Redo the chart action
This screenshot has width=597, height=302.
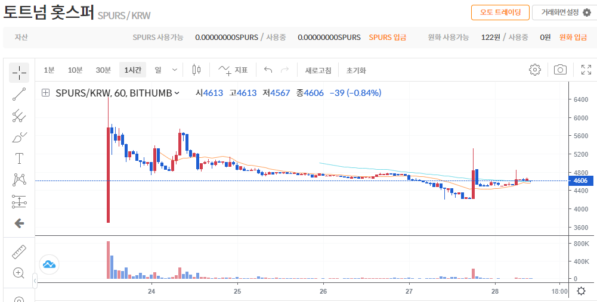tap(284, 70)
